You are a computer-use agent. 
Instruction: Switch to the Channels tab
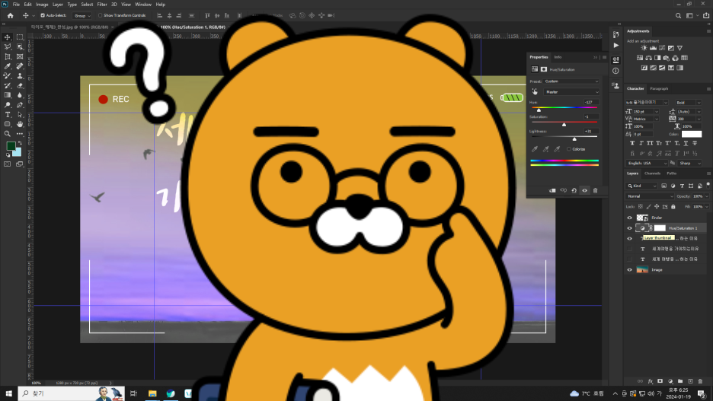click(652, 173)
